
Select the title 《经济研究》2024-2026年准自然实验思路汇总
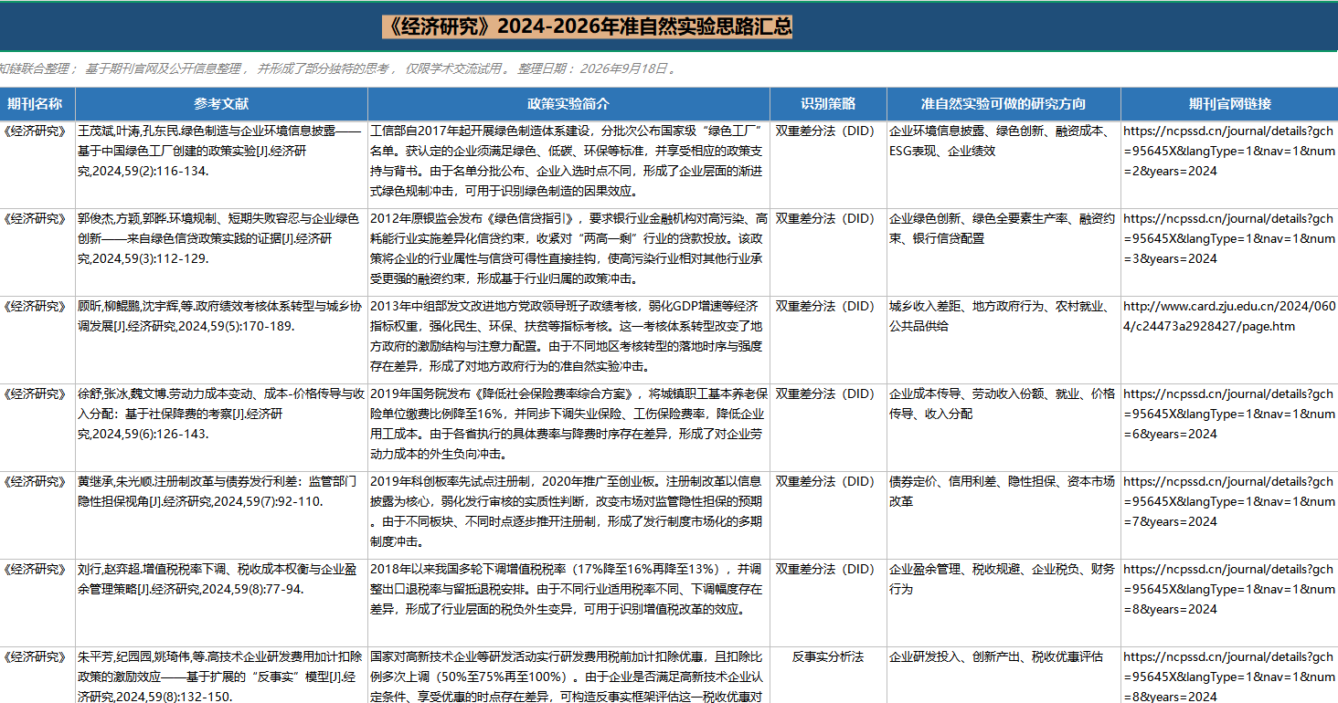(x=587, y=27)
